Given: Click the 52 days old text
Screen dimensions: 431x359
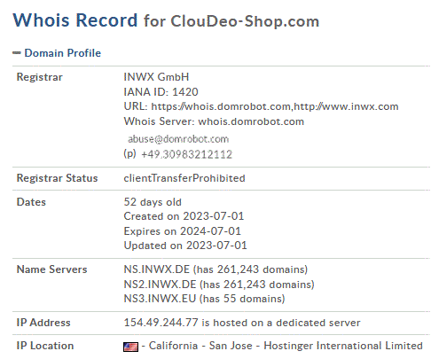Looking at the screenshot, I should (153, 202).
